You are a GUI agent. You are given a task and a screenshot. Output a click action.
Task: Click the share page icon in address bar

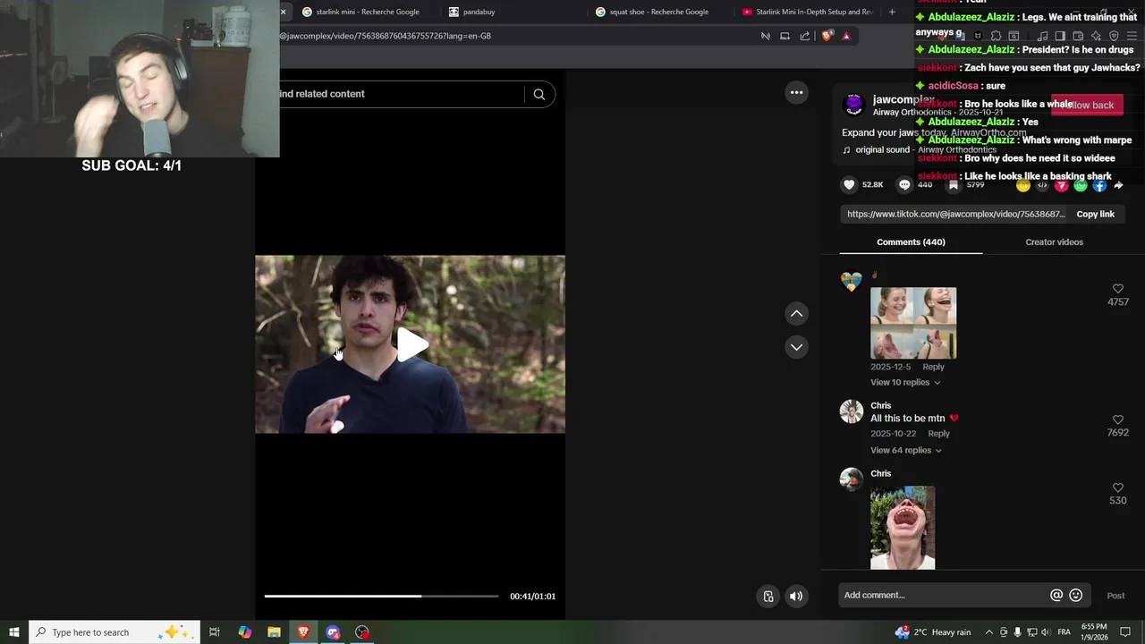(x=804, y=36)
